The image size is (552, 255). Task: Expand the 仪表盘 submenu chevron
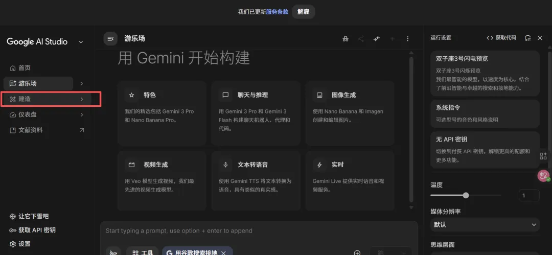82,114
